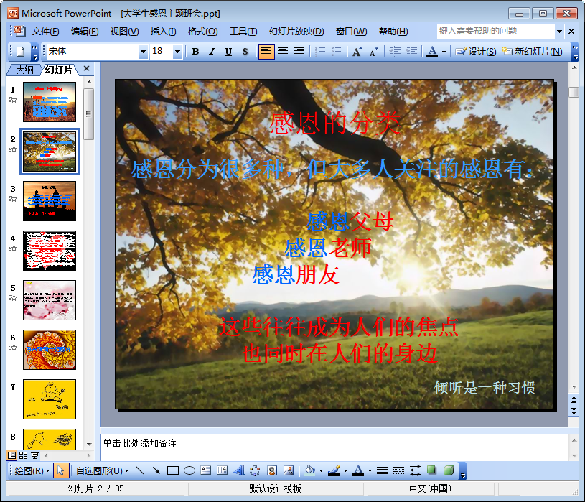
Task: Switch to the 大纲 (Outline) tab
Action: [24, 70]
